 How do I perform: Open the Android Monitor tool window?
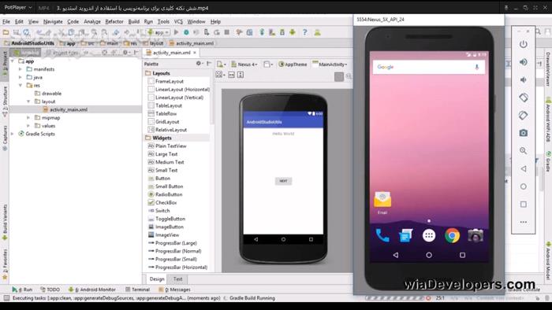pyautogui.click(x=92, y=290)
